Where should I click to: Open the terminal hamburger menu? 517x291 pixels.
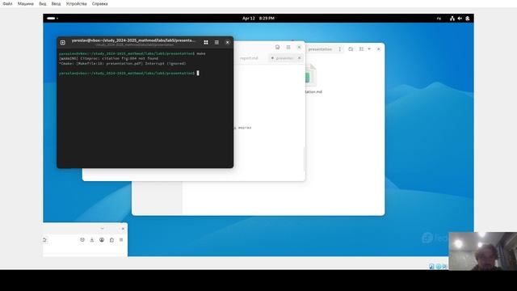(x=216, y=43)
